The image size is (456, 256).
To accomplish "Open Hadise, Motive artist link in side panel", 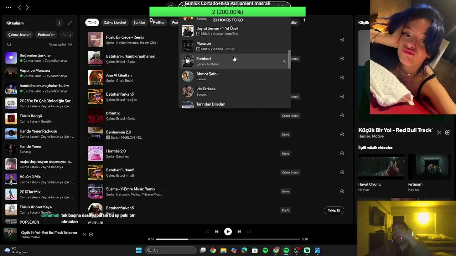I will coord(371,136).
